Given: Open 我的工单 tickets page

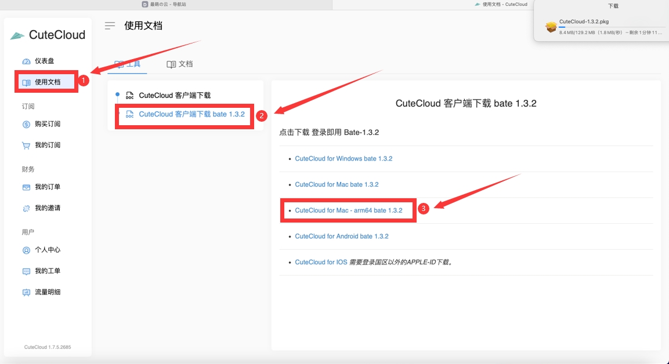Looking at the screenshot, I should 47,271.
